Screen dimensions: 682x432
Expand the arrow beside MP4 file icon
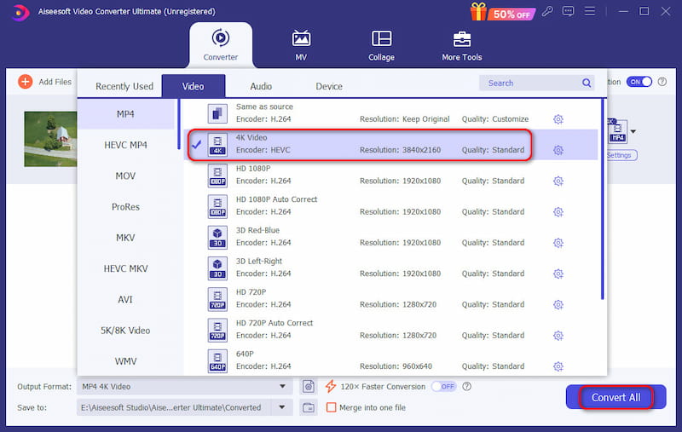click(633, 132)
